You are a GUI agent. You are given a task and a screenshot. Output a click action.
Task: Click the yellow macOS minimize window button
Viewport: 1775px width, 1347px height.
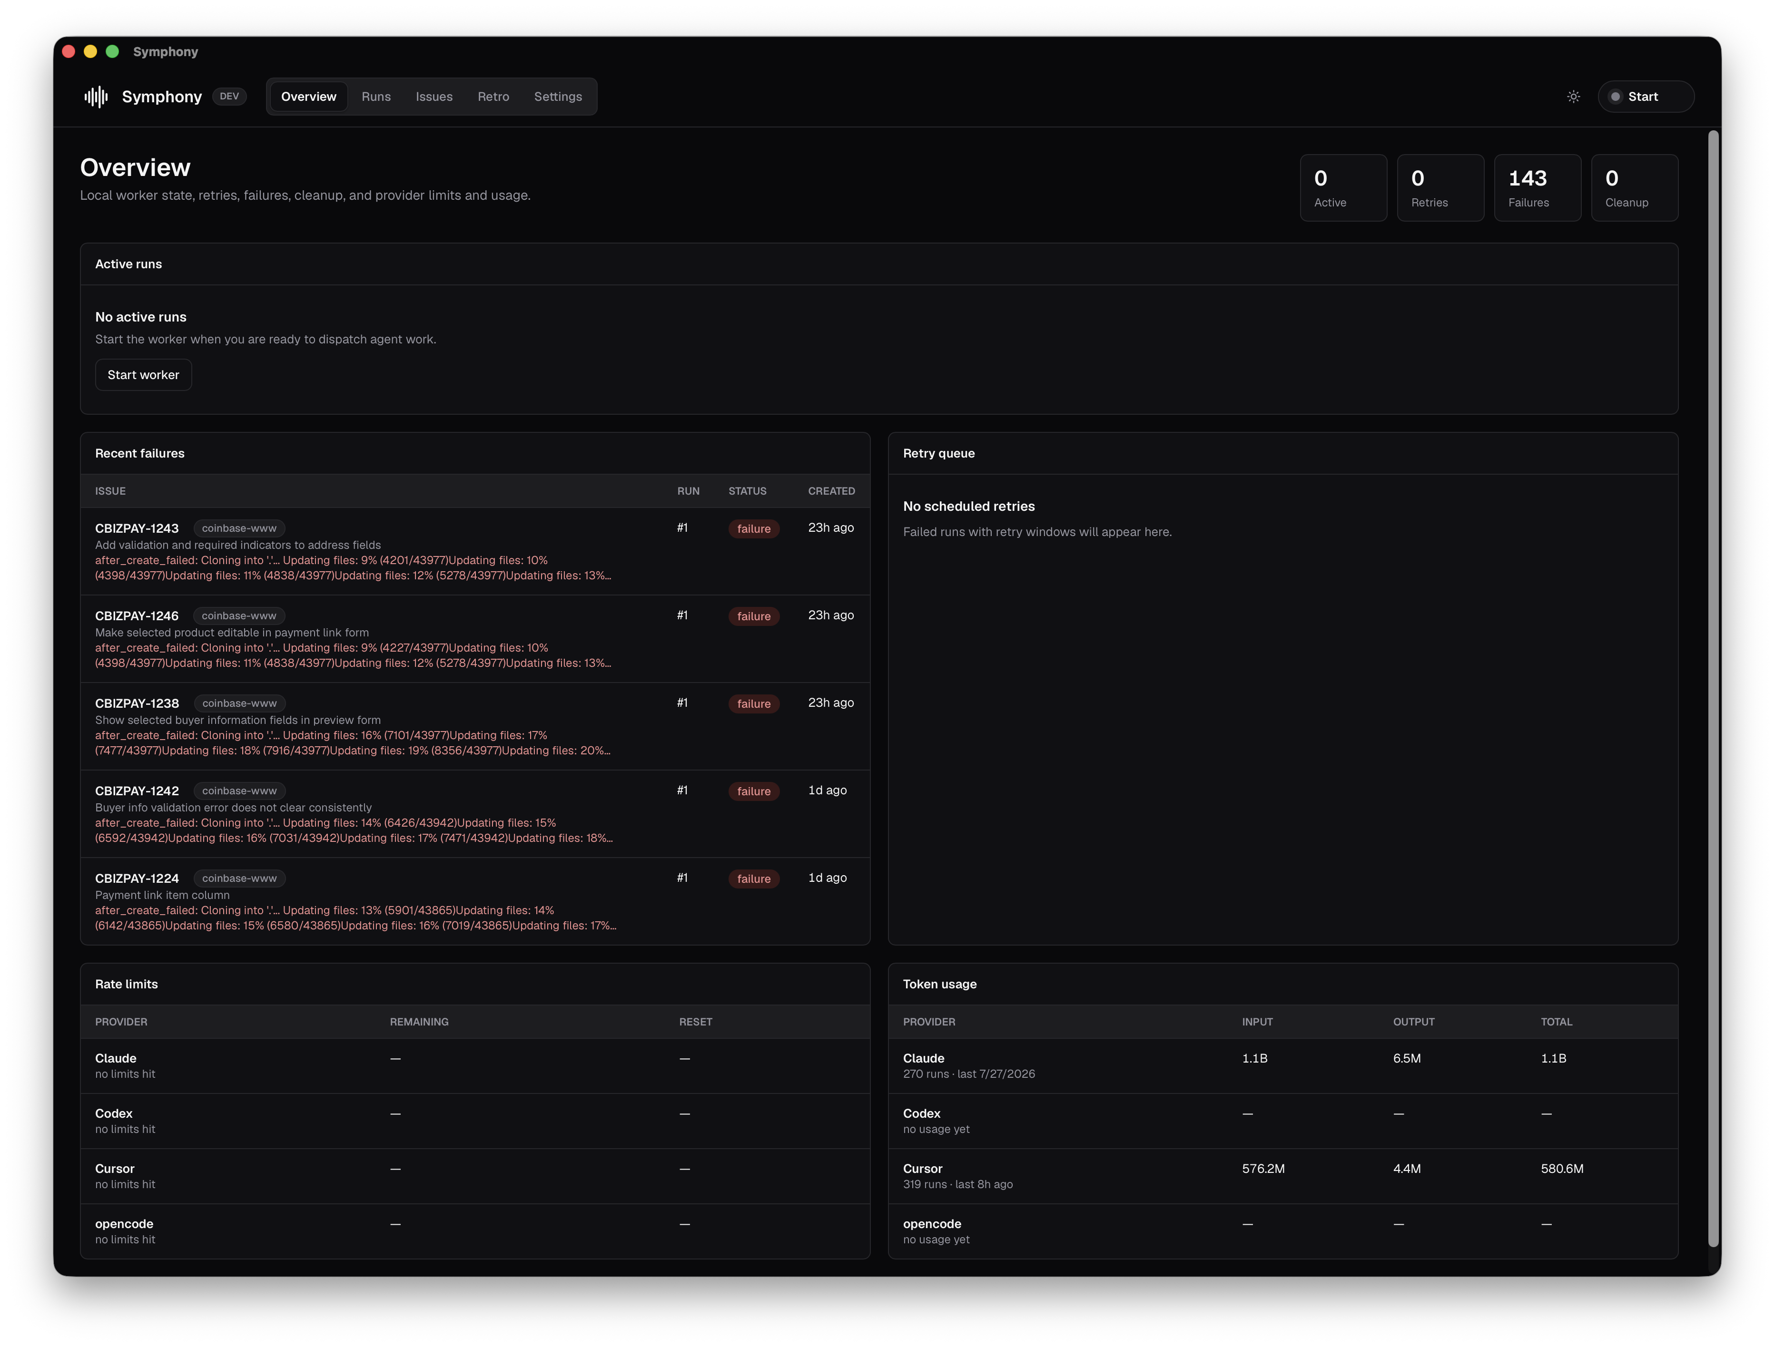pos(91,51)
